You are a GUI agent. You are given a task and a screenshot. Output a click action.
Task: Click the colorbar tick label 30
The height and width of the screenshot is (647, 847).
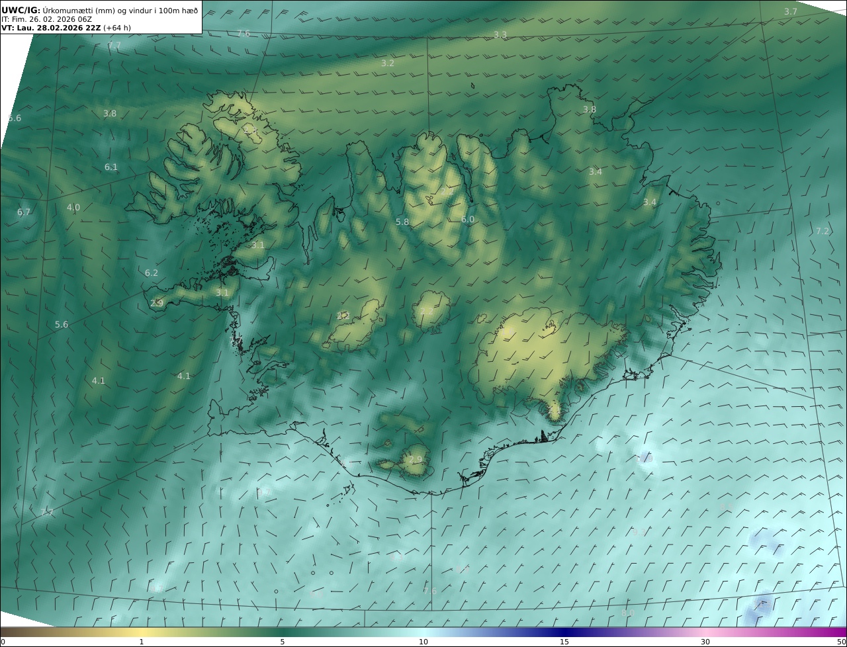point(705,642)
